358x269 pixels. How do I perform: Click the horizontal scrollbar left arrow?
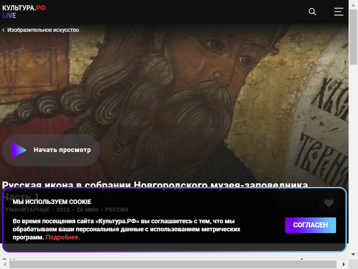[x=4, y=264]
